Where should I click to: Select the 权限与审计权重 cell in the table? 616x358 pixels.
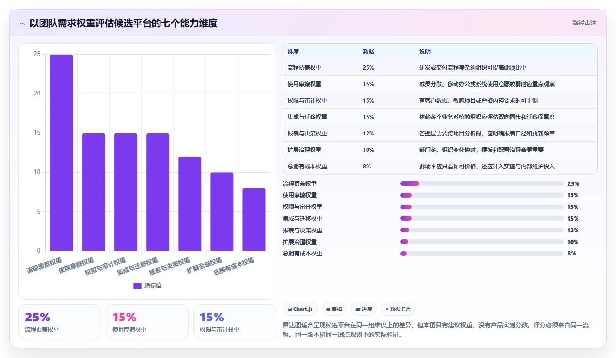pos(307,101)
